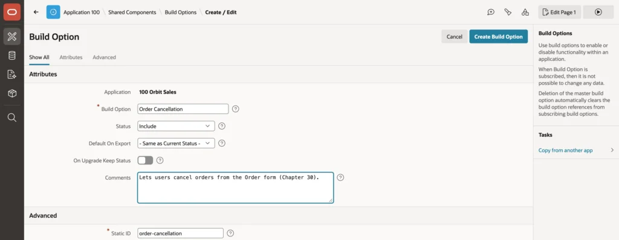Screen dimensions: 619x240
Task: Switch to Advanced tab
Action: (x=104, y=57)
